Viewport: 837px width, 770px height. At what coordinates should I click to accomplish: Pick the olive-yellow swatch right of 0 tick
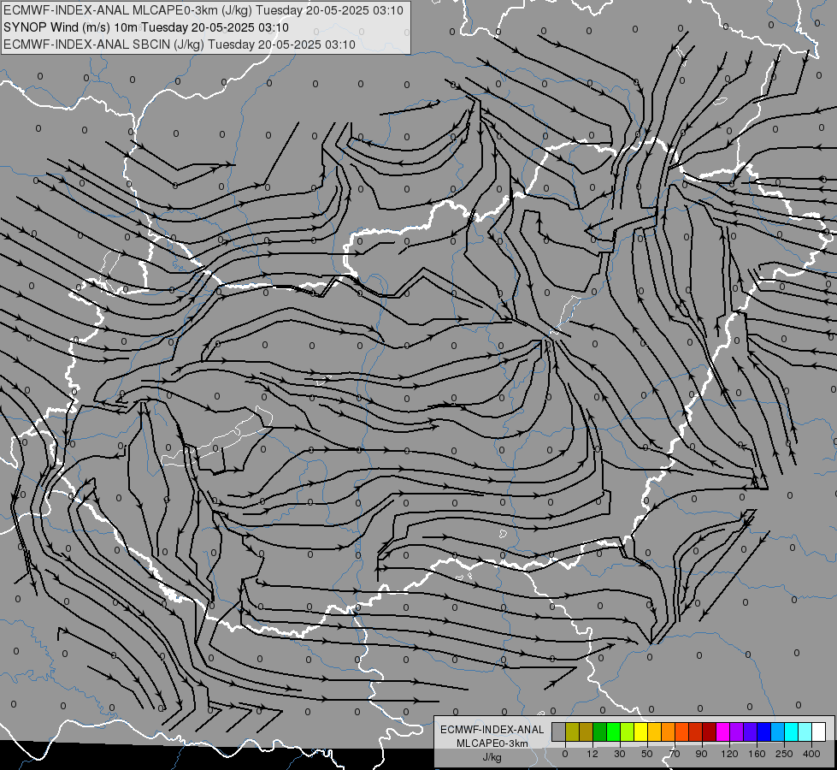coord(572,731)
